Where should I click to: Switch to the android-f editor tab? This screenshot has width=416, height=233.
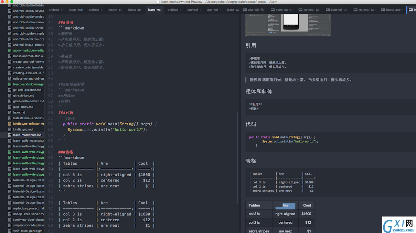56,10
